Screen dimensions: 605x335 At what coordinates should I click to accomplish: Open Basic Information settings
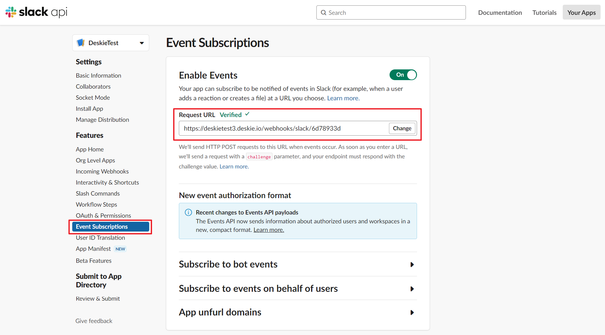(x=98, y=75)
